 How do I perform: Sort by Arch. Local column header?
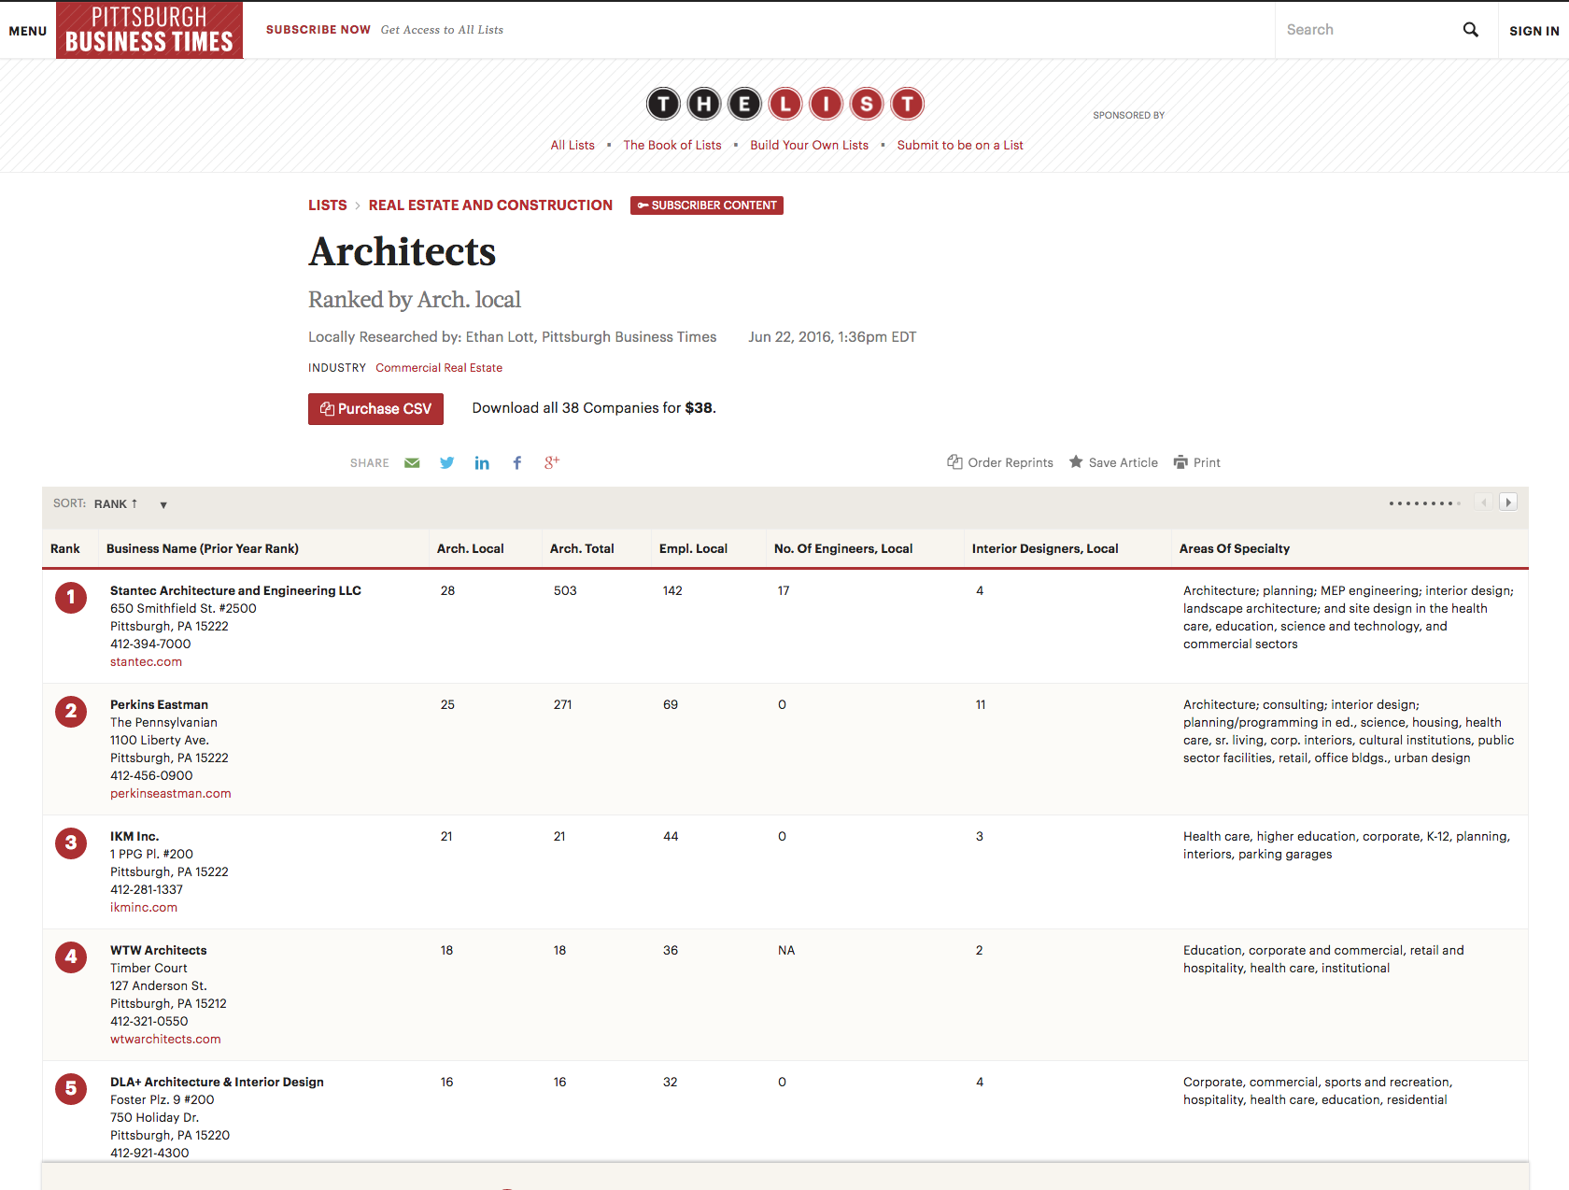tap(471, 548)
